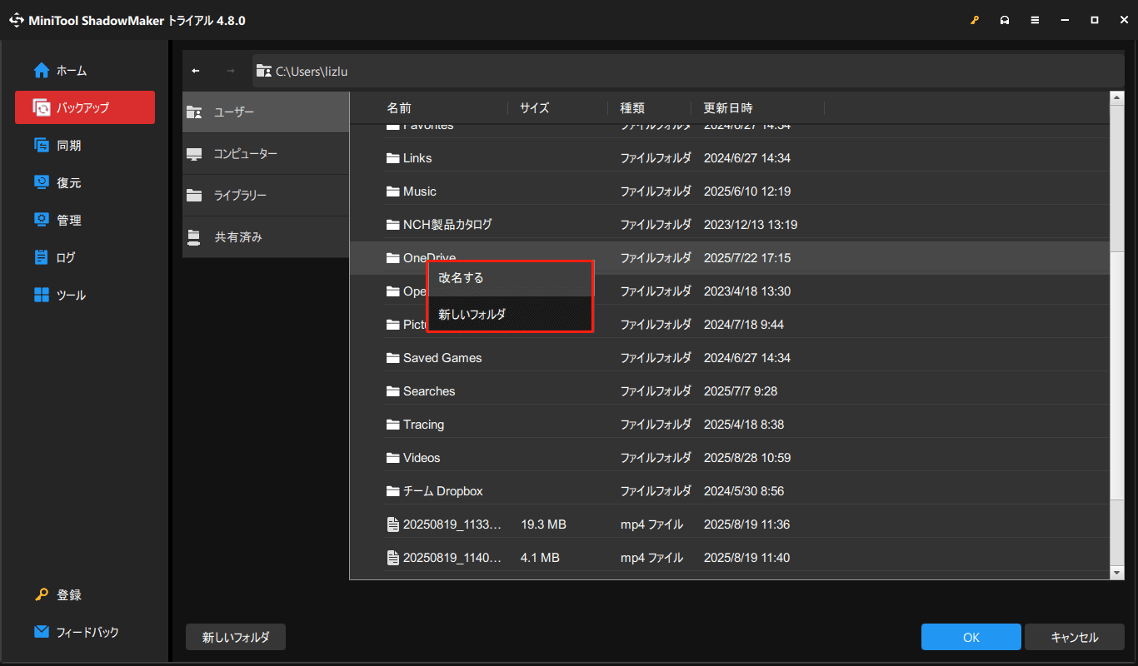Screen dimensions: 1138x666
Task: Click the フィードバック mail link
Action: pyautogui.click(x=77, y=632)
